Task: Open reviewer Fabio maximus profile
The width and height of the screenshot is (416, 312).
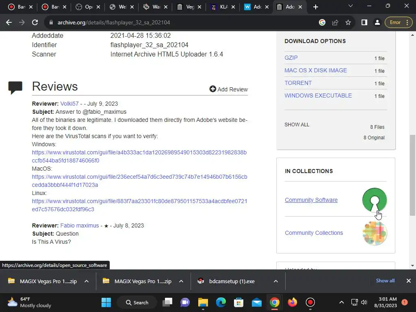Action: (x=80, y=225)
